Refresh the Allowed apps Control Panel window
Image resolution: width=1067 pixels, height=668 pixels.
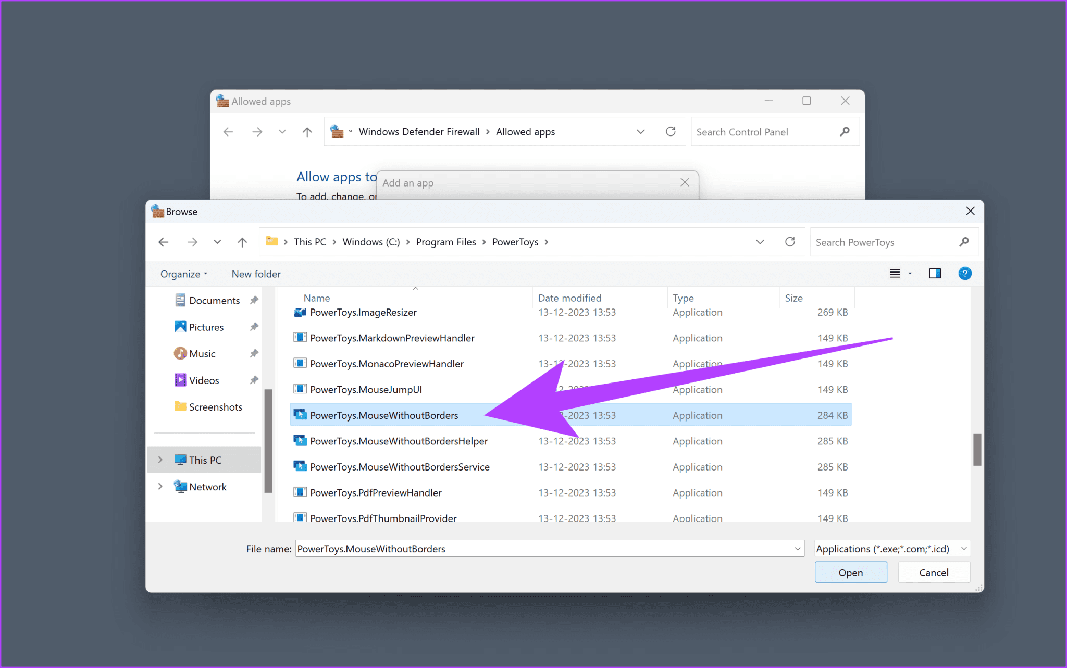click(671, 132)
